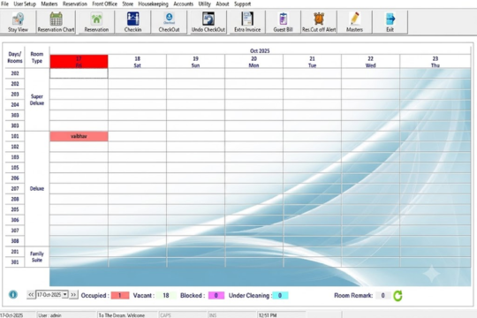Image resolution: width=477 pixels, height=318 pixels.
Task: Click room 204 row label
Action: tap(15, 105)
